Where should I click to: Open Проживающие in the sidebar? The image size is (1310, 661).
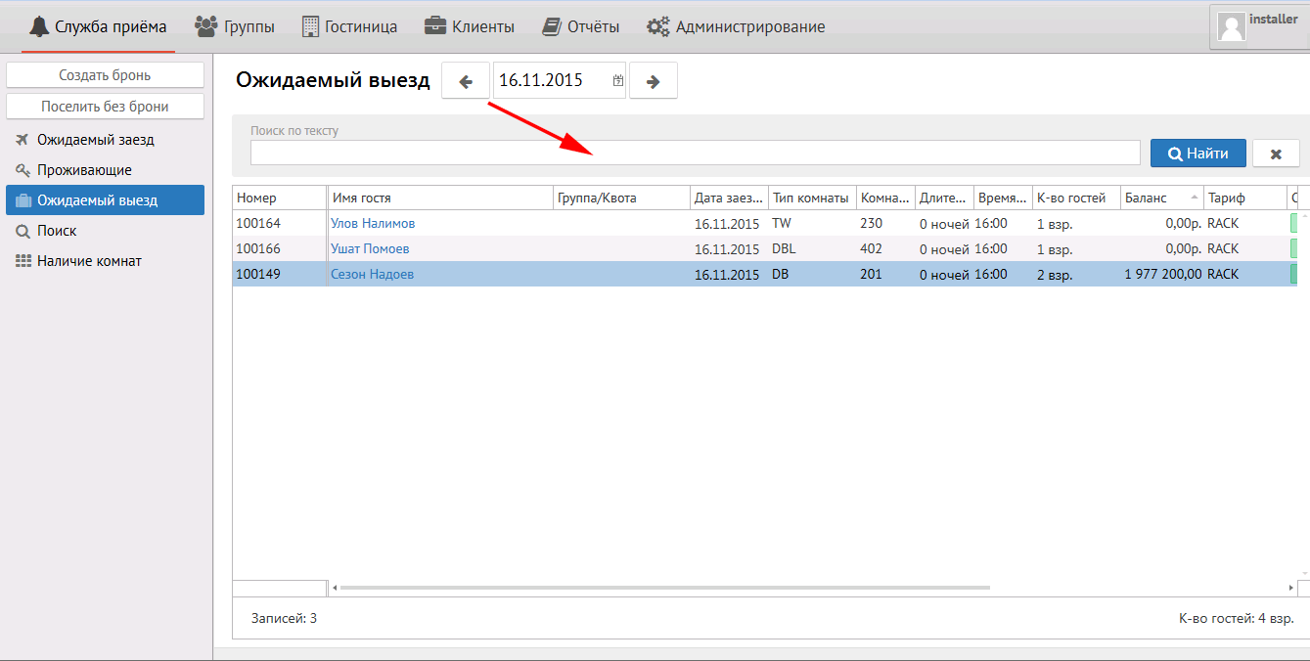click(x=84, y=170)
